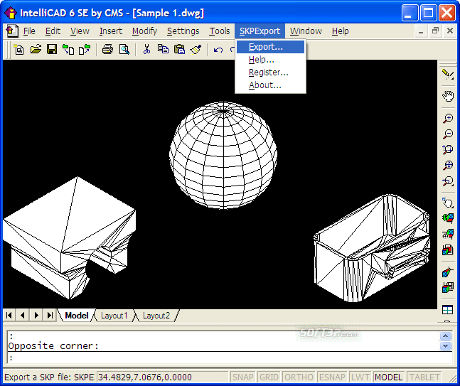Print the drawing with the printer icon
The height and width of the screenshot is (386, 460).
pyautogui.click(x=107, y=49)
